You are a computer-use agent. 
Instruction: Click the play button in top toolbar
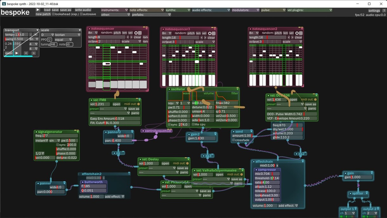coord(38,10)
